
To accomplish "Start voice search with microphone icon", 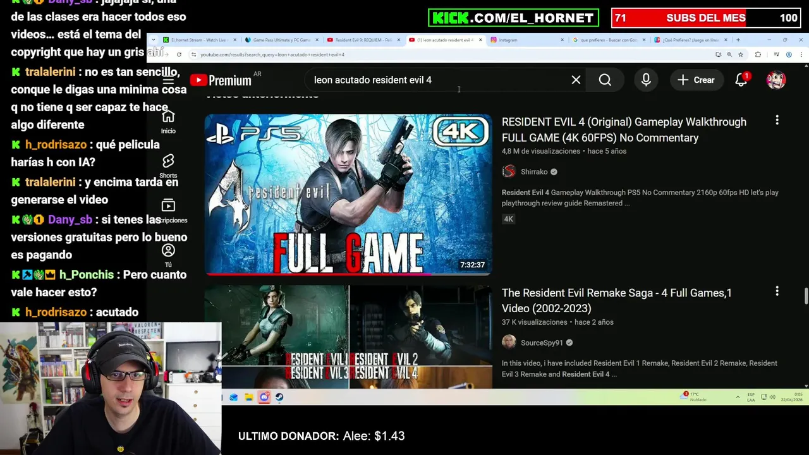I will click(x=646, y=80).
